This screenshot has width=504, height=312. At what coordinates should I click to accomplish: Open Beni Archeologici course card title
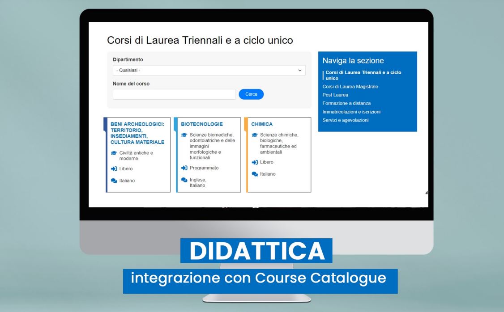pyautogui.click(x=137, y=133)
